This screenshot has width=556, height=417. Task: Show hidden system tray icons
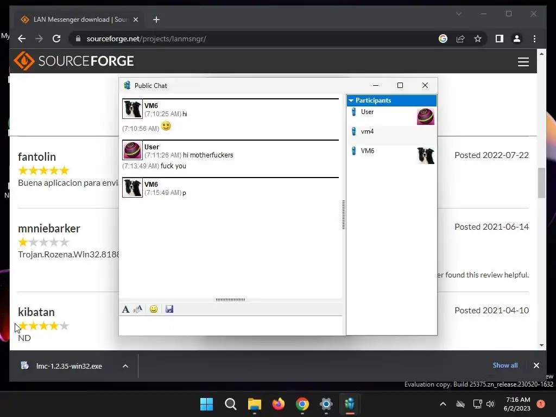(x=443, y=404)
